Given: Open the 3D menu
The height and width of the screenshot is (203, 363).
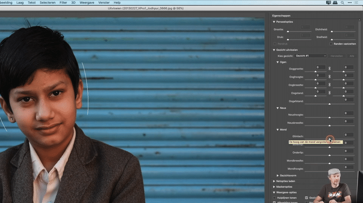Looking at the screenshot, I should (x=73, y=2).
